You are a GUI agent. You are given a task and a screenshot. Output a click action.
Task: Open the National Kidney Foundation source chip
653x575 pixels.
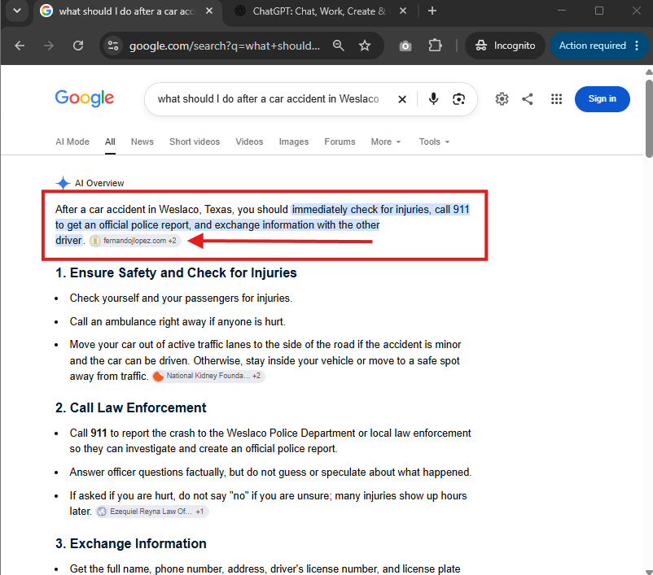[x=208, y=376]
